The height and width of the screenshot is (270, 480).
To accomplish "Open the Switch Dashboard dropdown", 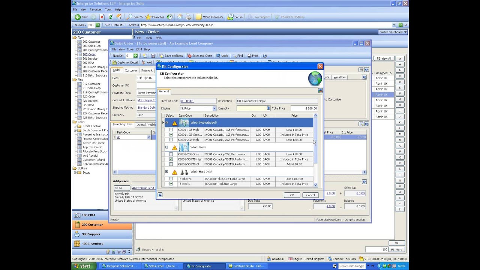I will 392,32.
